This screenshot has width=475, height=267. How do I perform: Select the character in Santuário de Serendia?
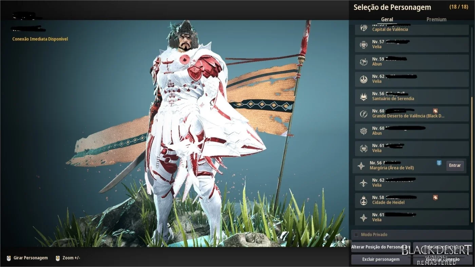pyautogui.click(x=412, y=97)
